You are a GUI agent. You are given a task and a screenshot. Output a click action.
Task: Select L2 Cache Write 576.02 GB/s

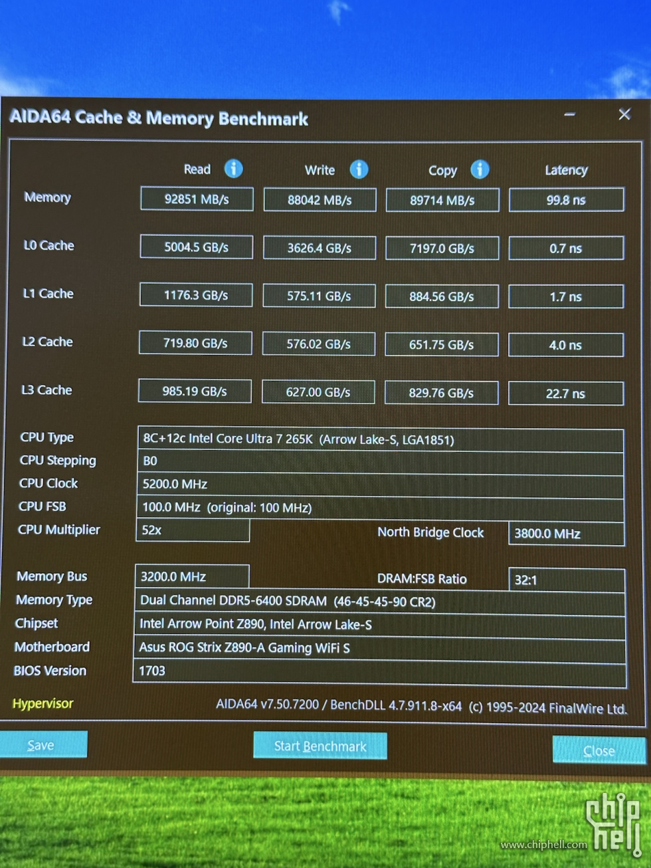point(319,344)
